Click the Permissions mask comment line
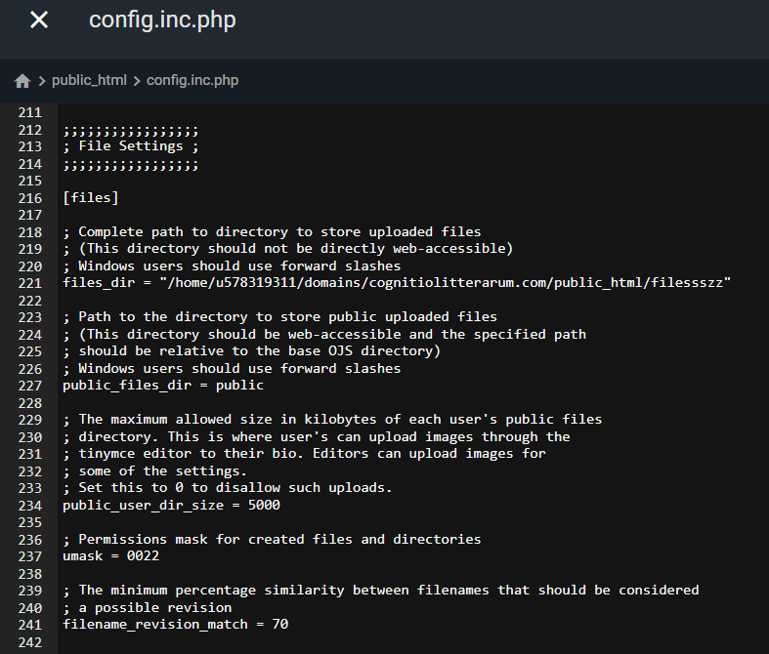Viewport: 769px width, 654px height. coord(272,539)
